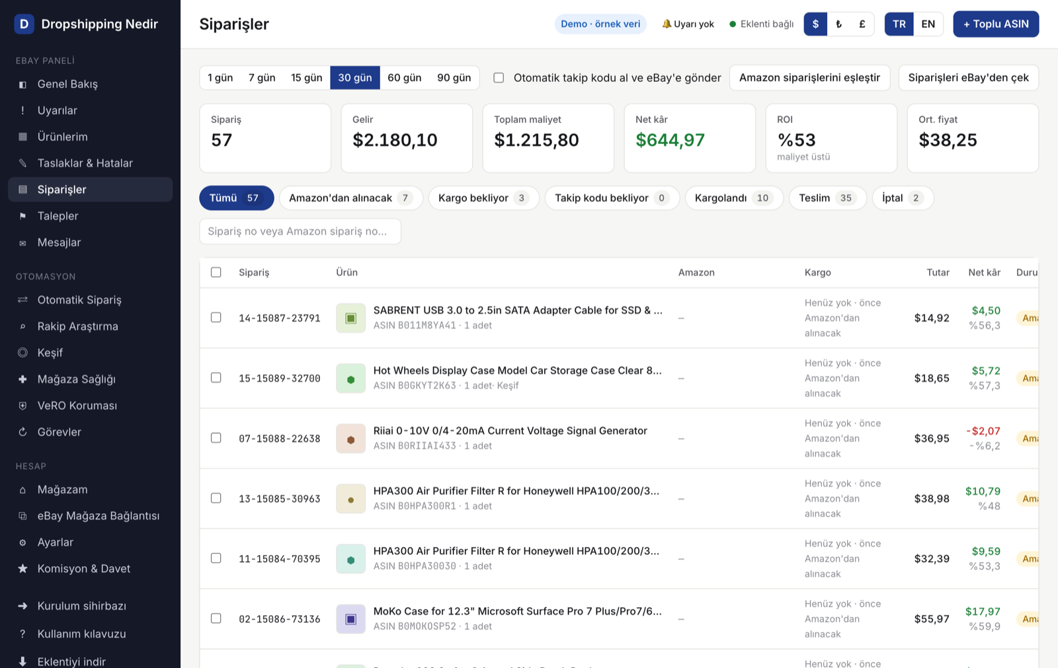This screenshot has width=1058, height=668.
Task: Tick the checkbox for order 14-15087-23791
Action: tap(216, 317)
